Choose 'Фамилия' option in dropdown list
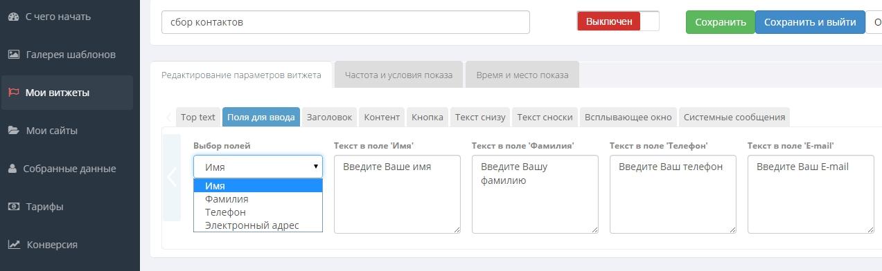 pyautogui.click(x=258, y=199)
